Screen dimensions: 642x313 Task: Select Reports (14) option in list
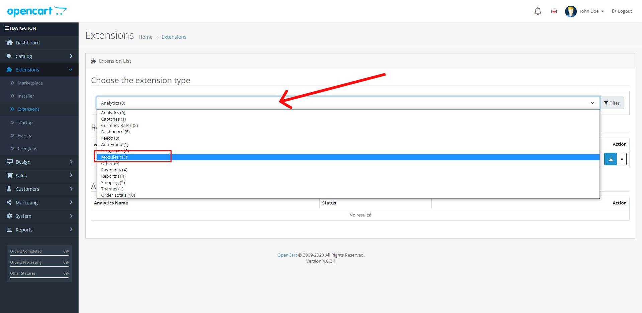click(x=348, y=176)
